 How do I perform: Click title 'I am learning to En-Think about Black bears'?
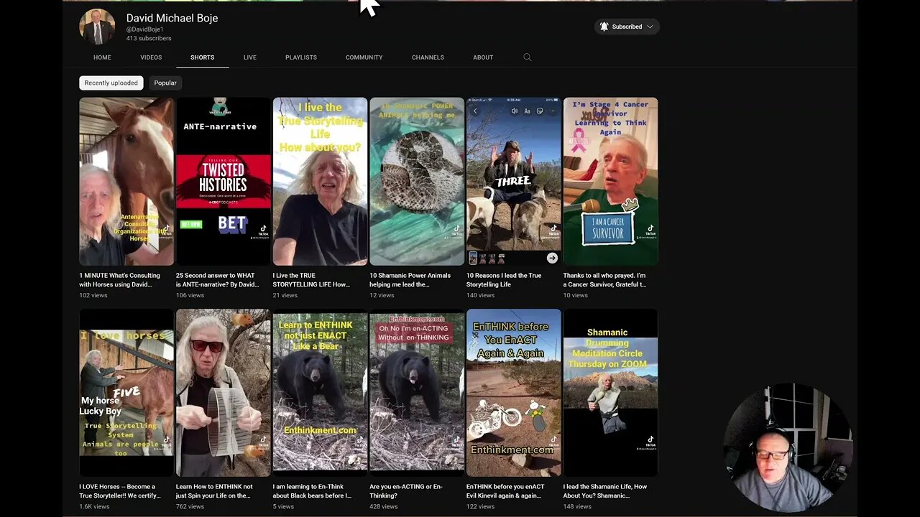(x=313, y=491)
